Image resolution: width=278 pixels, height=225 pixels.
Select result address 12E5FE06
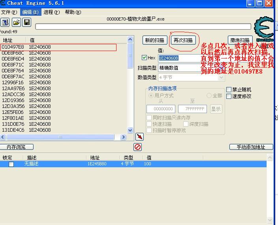[13, 112]
